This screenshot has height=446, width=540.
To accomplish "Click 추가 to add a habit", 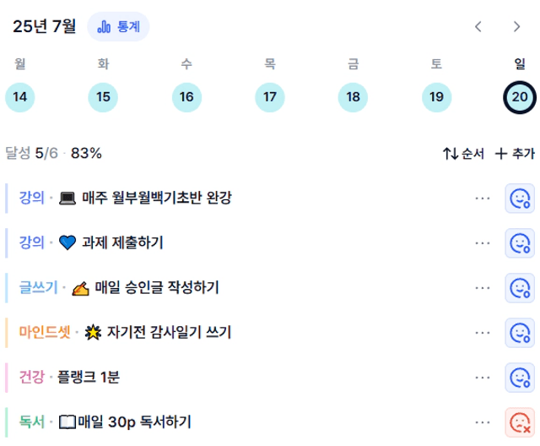I will click(x=515, y=154).
